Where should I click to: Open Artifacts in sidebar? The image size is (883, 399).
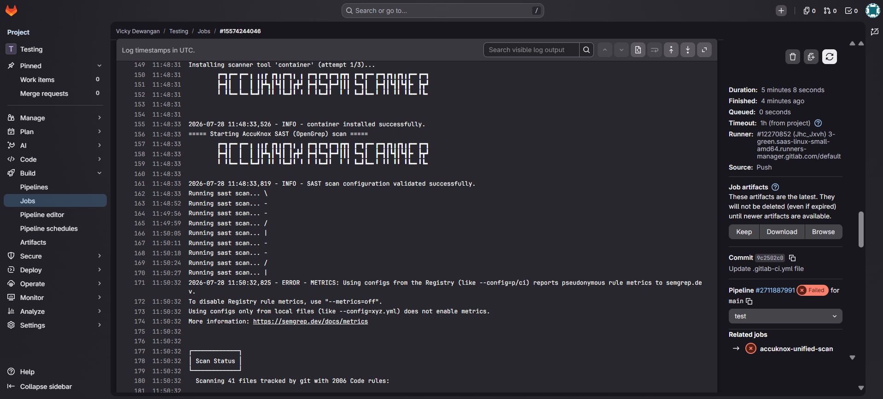tap(55, 242)
